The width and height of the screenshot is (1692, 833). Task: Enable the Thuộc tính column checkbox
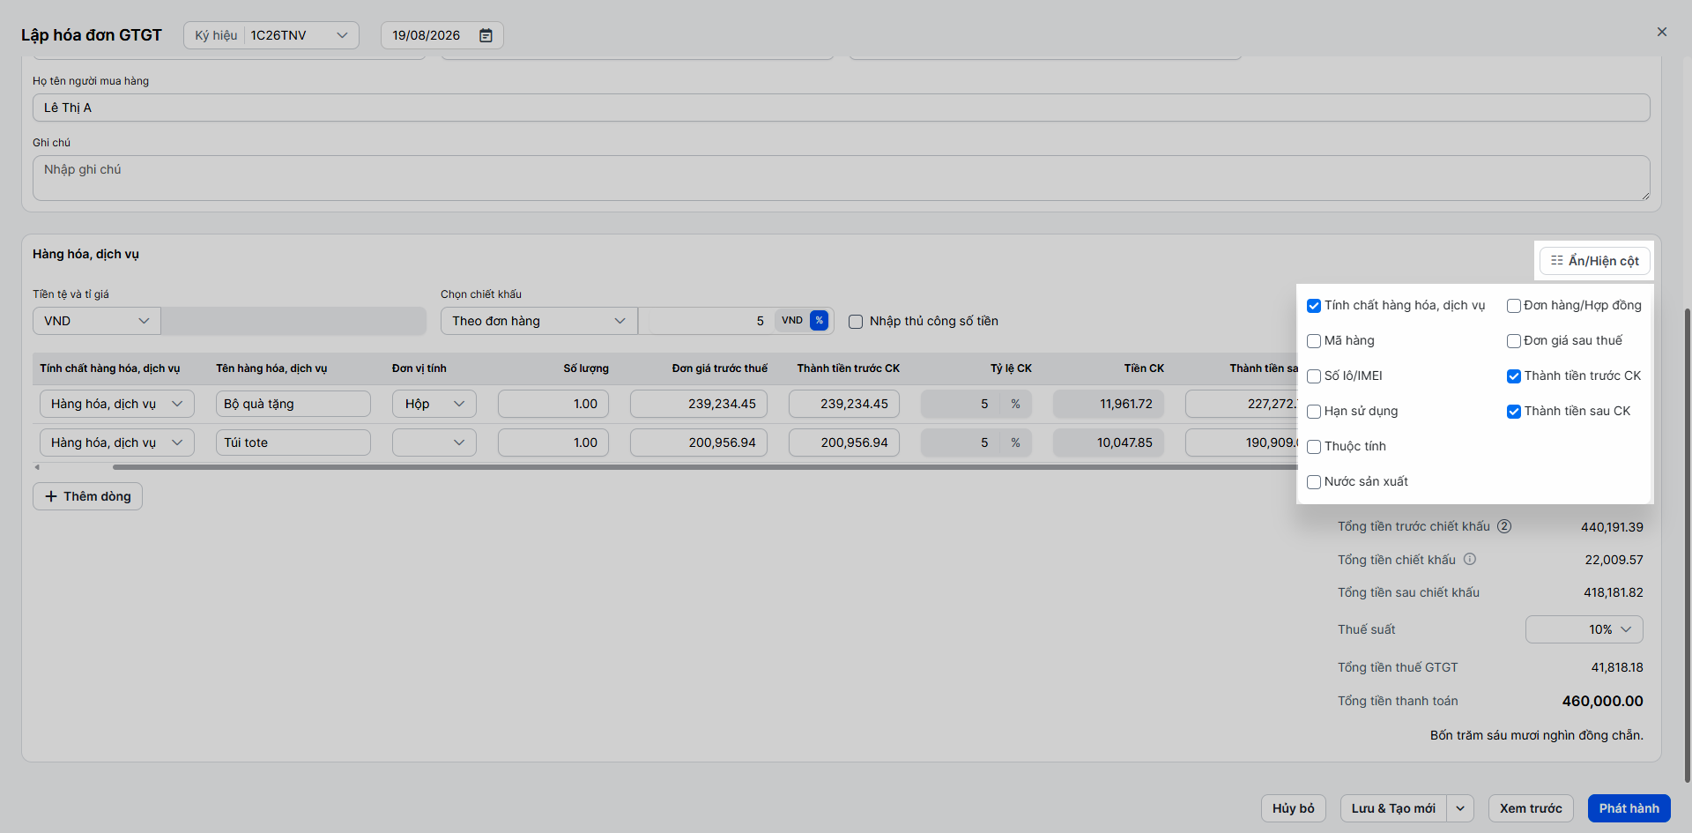tap(1314, 447)
